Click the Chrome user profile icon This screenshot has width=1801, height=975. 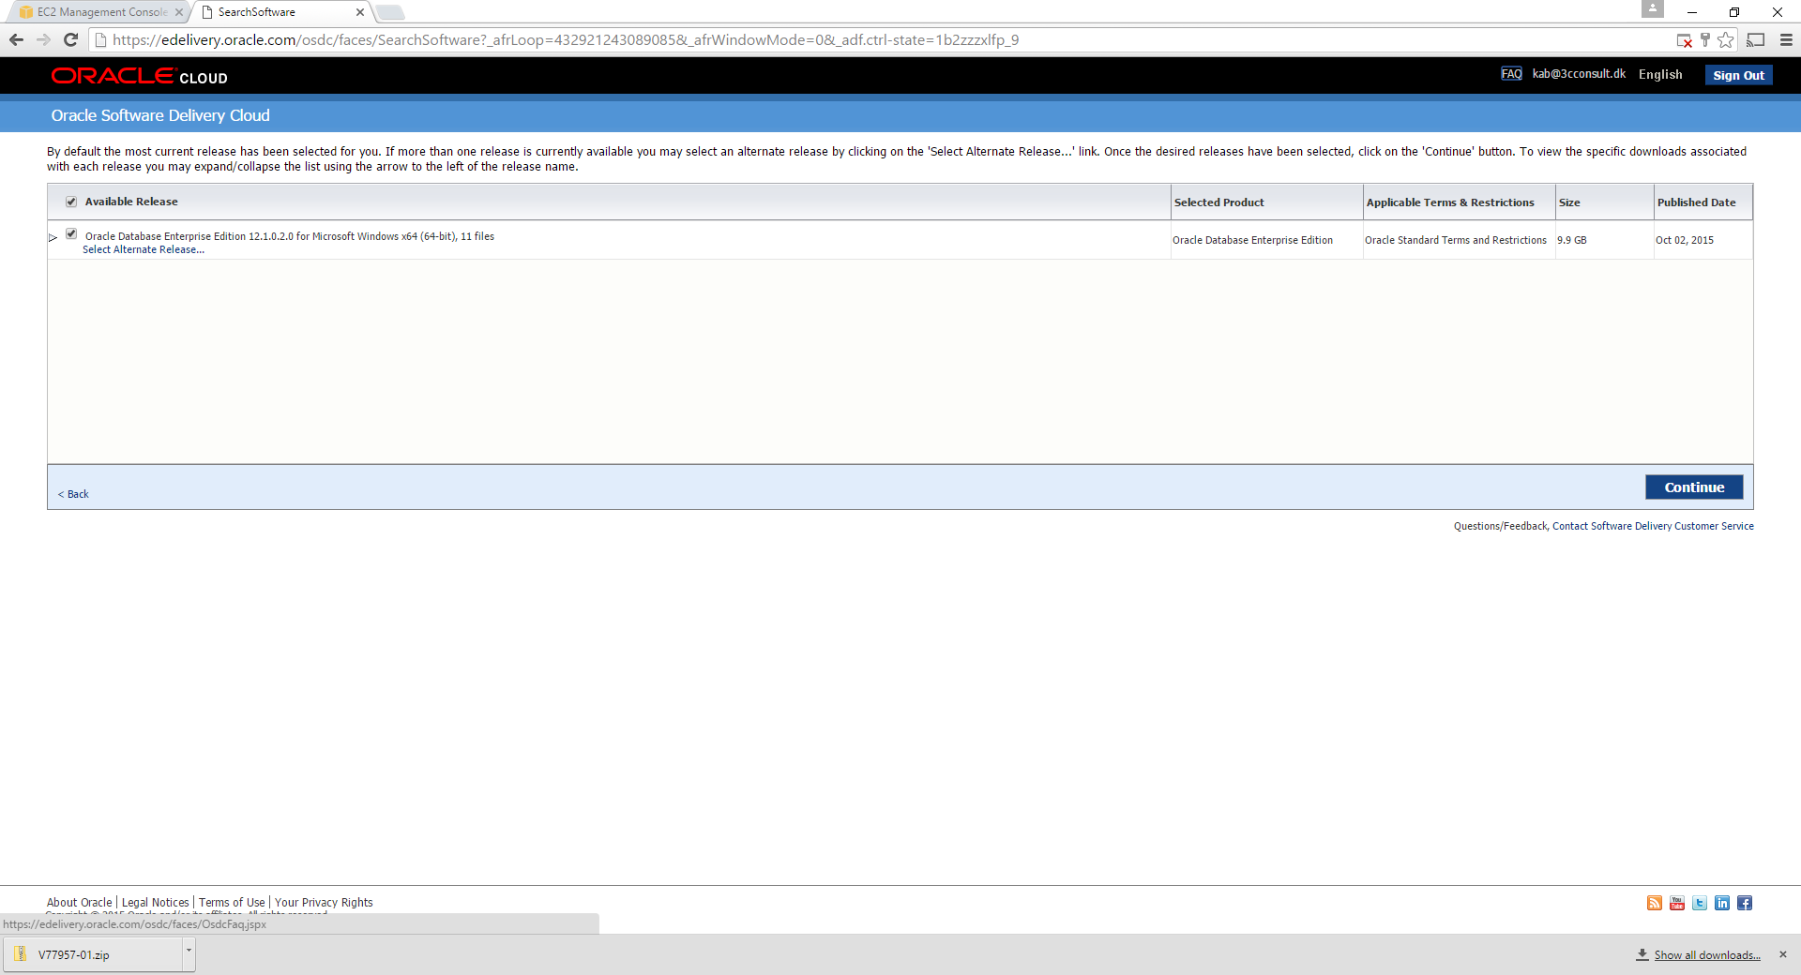pos(1653,8)
